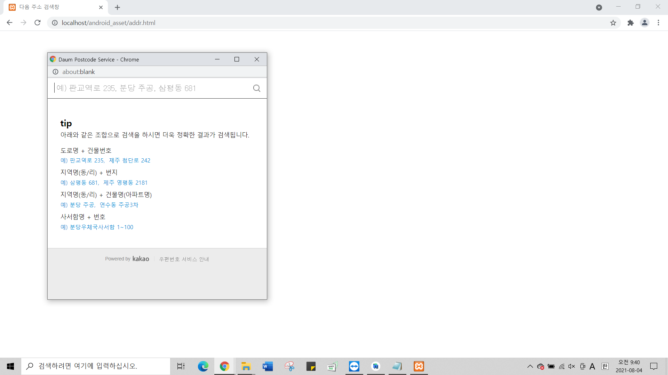668x375 pixels.
Task: Open a new browser tab
Action: click(117, 7)
